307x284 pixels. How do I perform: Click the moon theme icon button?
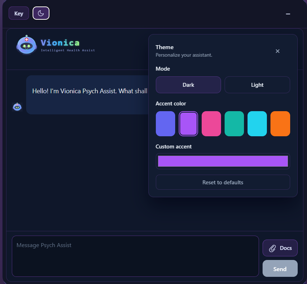pyautogui.click(x=41, y=13)
